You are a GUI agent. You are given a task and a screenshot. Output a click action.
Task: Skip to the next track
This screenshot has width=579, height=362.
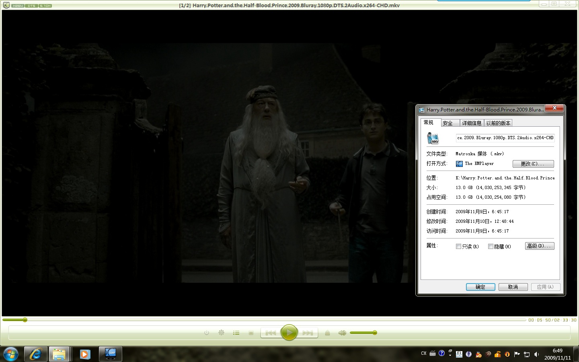coord(308,333)
